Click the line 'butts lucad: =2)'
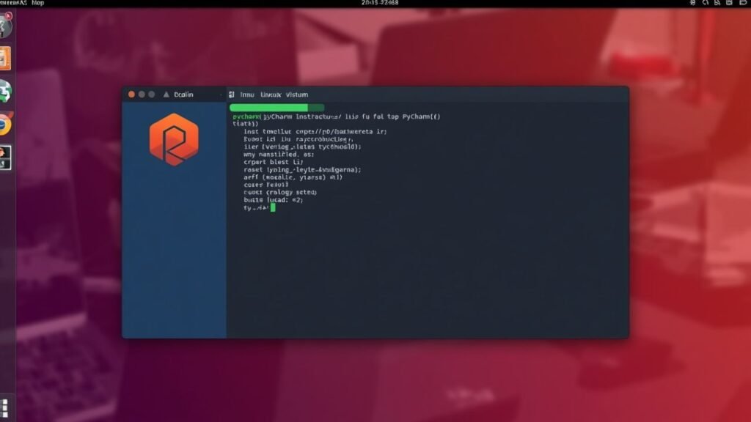 click(273, 200)
